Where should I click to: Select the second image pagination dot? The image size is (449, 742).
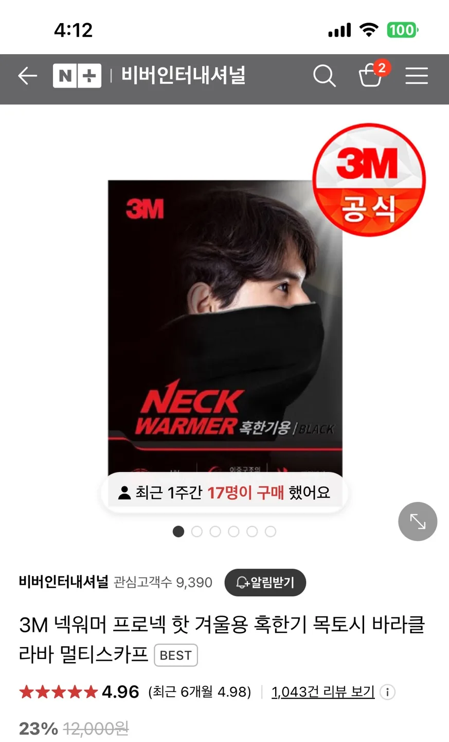197,531
